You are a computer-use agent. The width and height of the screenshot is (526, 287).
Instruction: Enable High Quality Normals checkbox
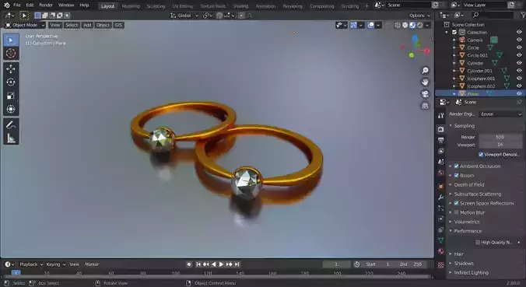click(x=478, y=242)
